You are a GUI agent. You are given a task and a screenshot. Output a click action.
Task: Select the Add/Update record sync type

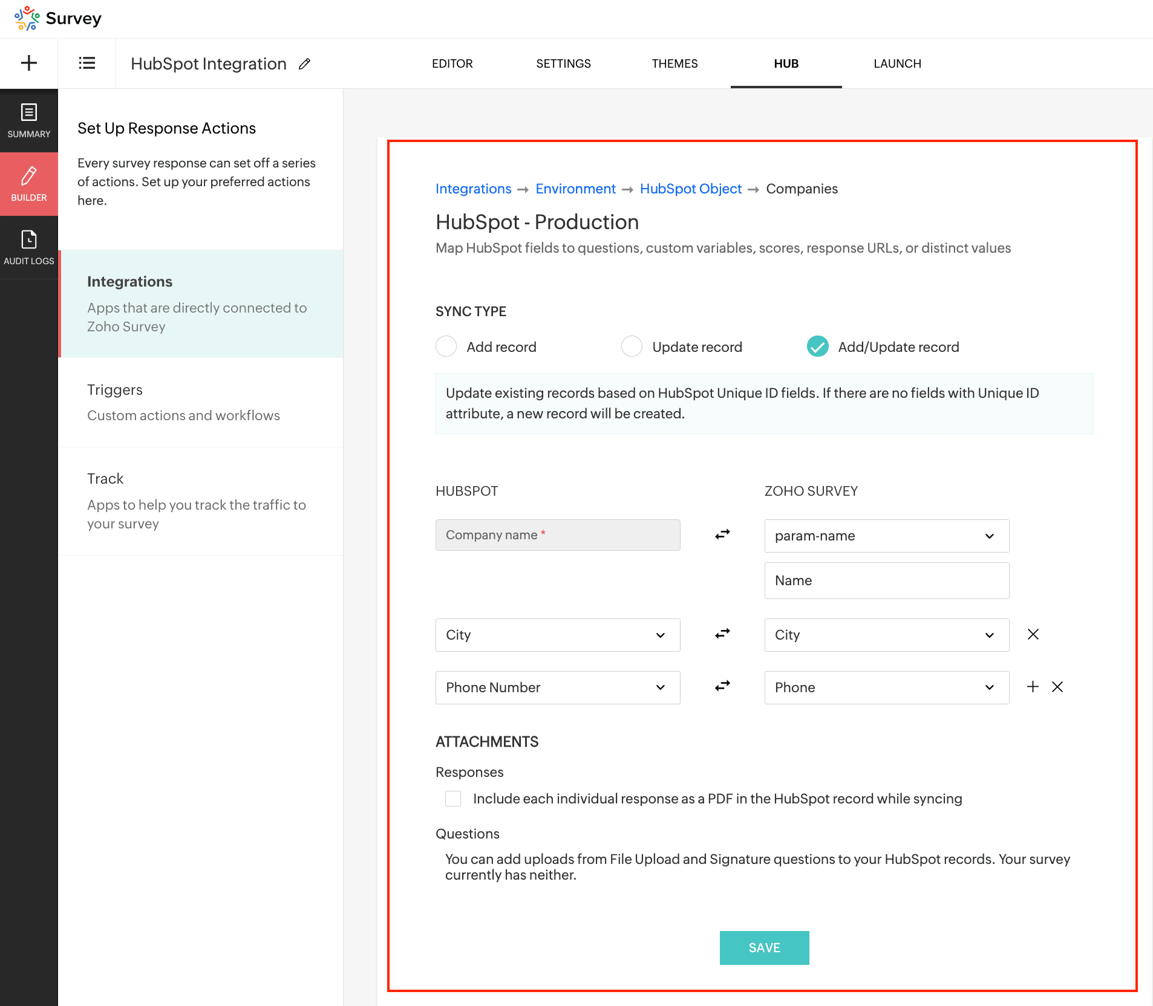click(818, 346)
